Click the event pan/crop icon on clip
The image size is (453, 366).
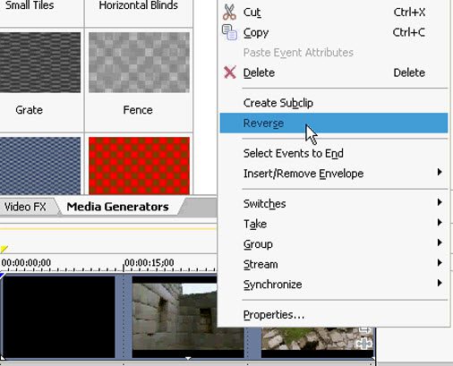point(365,329)
